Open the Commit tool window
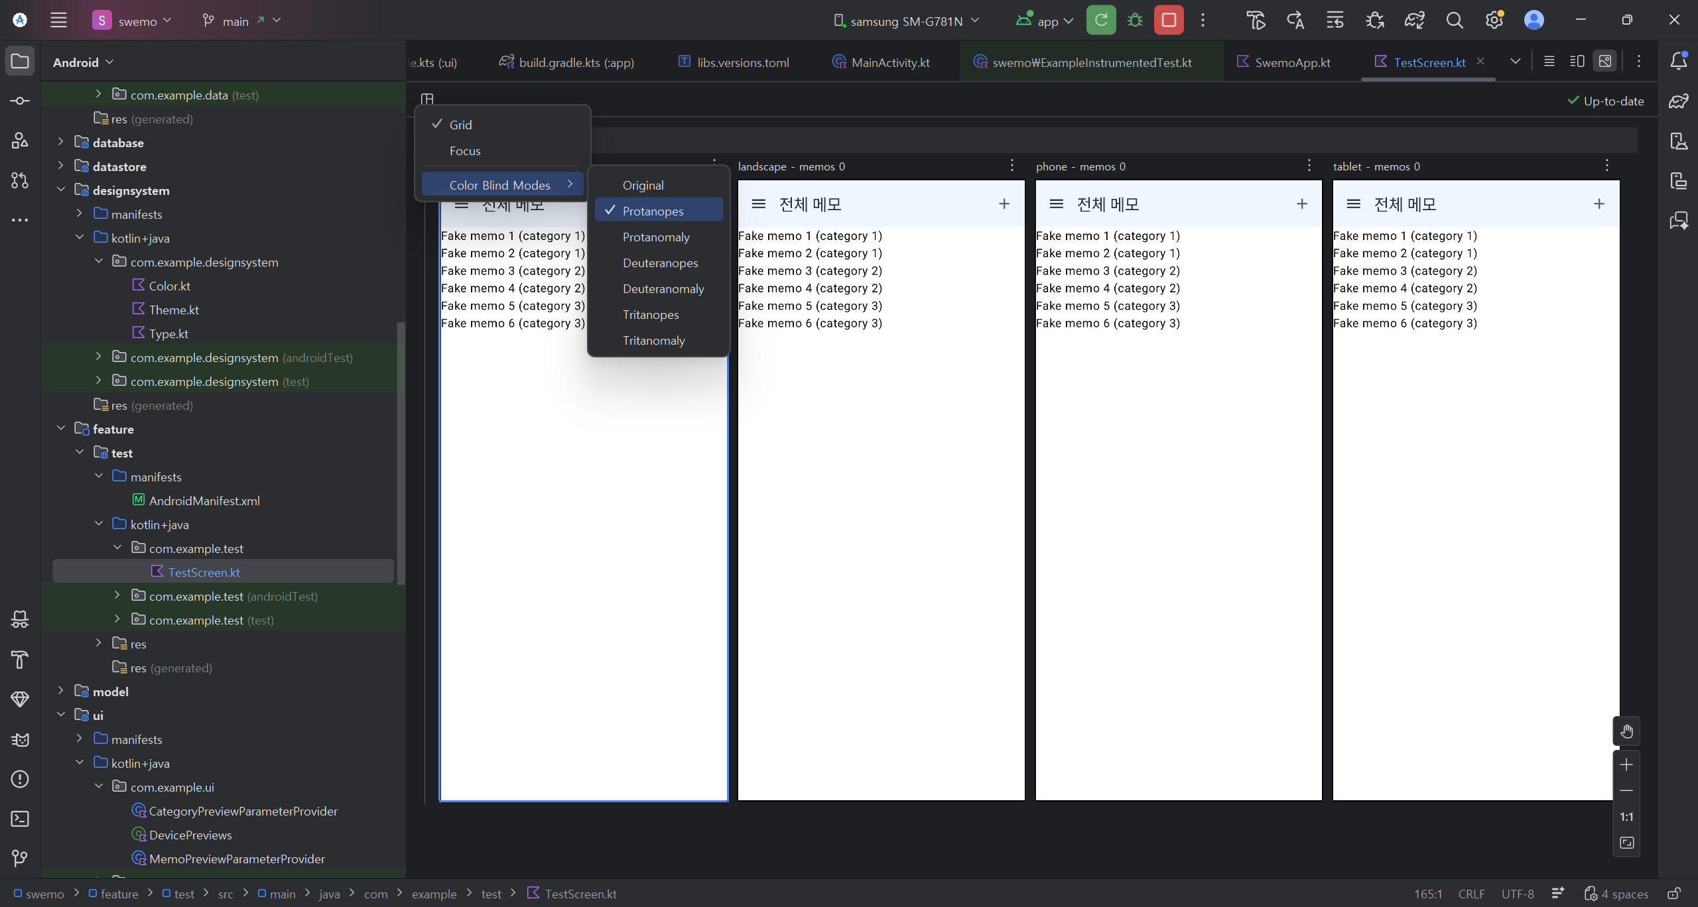1698x907 pixels. pyautogui.click(x=20, y=101)
